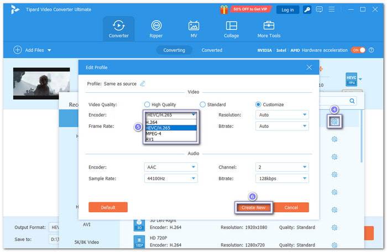The height and width of the screenshot is (252, 387).
Task: Open settings gear for 3D Left-Right profile
Action: (334, 227)
